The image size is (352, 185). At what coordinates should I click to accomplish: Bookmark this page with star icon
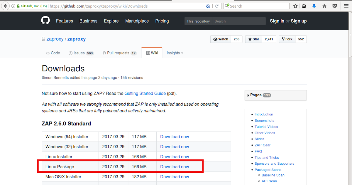click(x=295, y=6)
